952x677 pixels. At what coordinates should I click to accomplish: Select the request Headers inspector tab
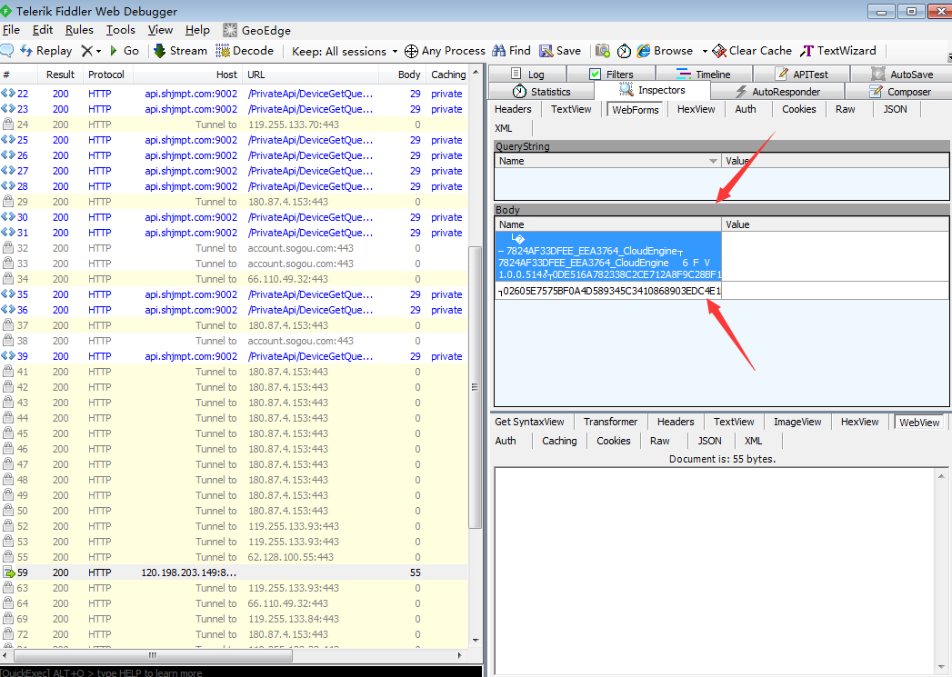point(513,109)
